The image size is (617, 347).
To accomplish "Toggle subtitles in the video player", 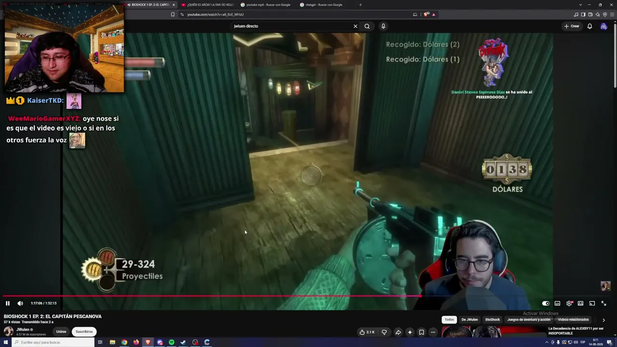I will tap(557, 303).
